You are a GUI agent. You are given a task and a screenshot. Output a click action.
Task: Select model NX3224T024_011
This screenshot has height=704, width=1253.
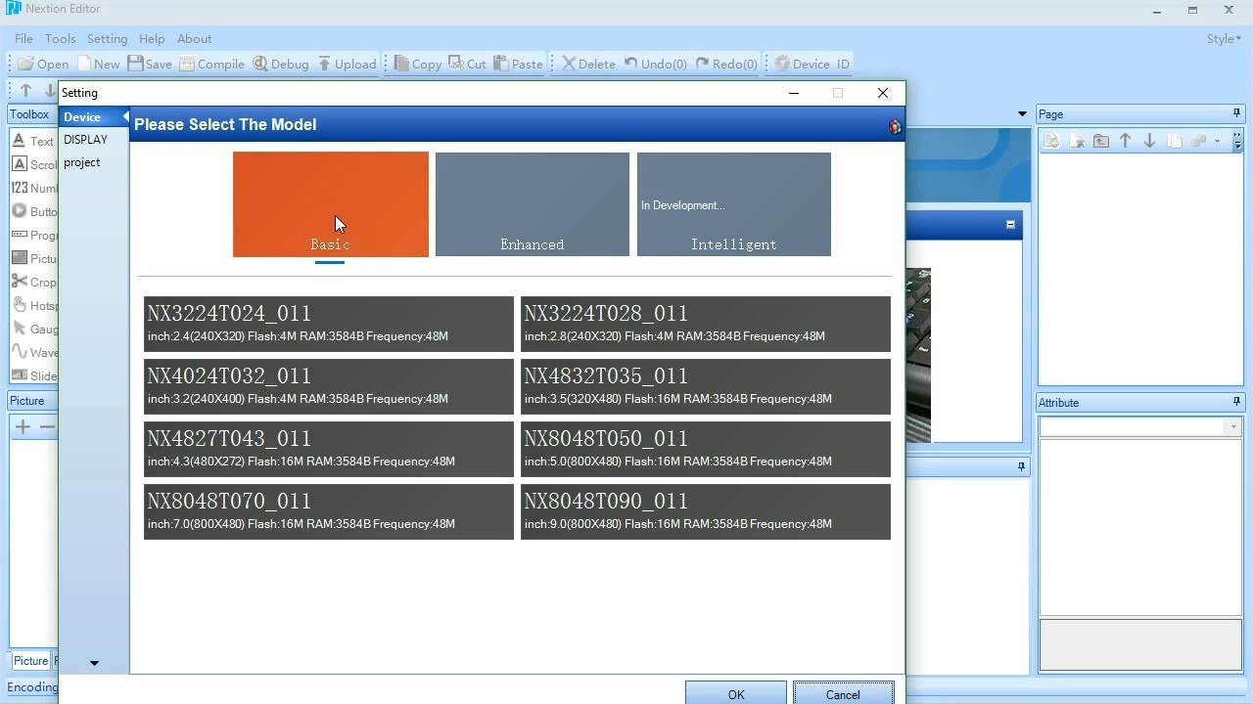329,325
